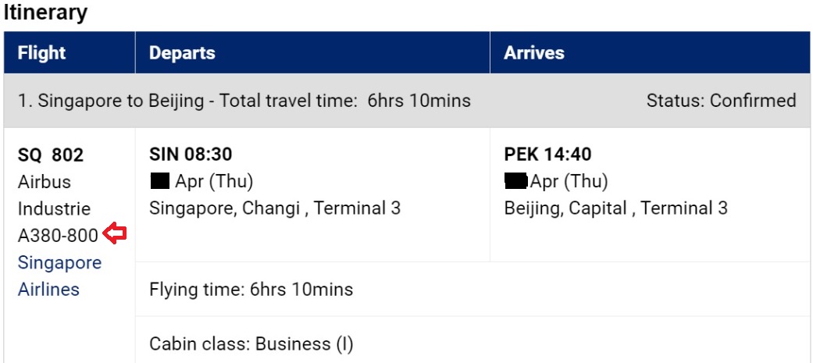Click the Arrives column header

tap(534, 53)
